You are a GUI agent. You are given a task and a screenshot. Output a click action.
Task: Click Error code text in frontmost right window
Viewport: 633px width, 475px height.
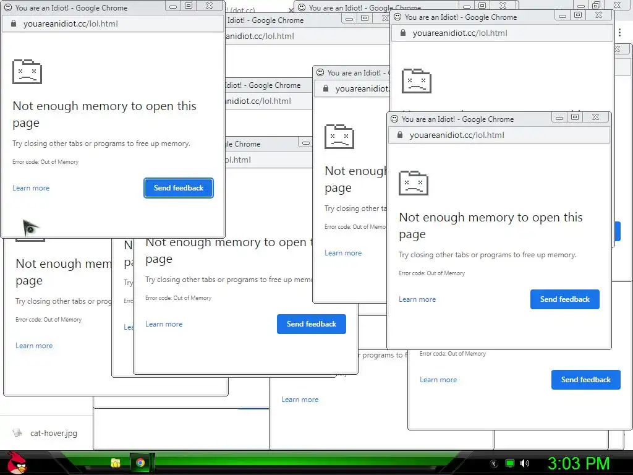tap(432, 273)
